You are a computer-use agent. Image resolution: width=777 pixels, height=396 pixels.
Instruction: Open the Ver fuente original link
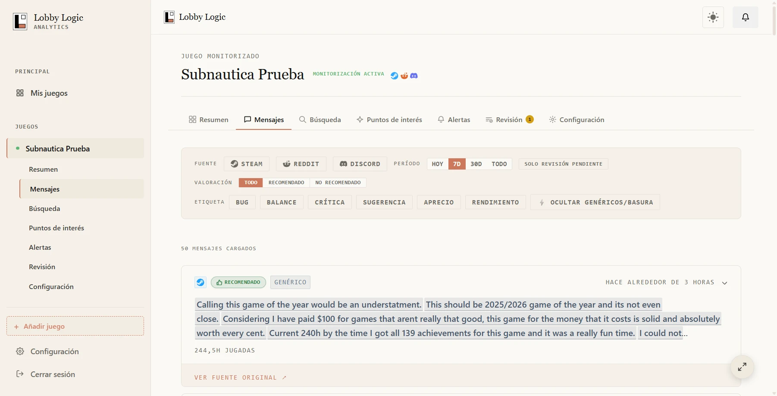click(x=240, y=377)
